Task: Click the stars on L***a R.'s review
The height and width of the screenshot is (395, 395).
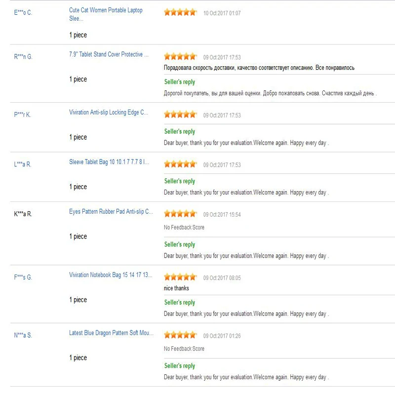Action: [180, 164]
